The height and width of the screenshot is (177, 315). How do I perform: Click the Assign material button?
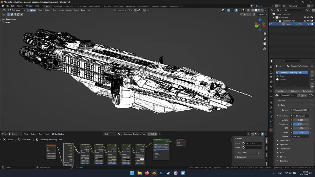pyautogui.click(x=281, y=91)
